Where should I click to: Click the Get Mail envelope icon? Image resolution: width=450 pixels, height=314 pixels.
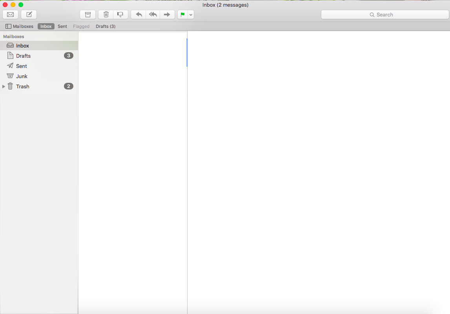[x=10, y=15]
